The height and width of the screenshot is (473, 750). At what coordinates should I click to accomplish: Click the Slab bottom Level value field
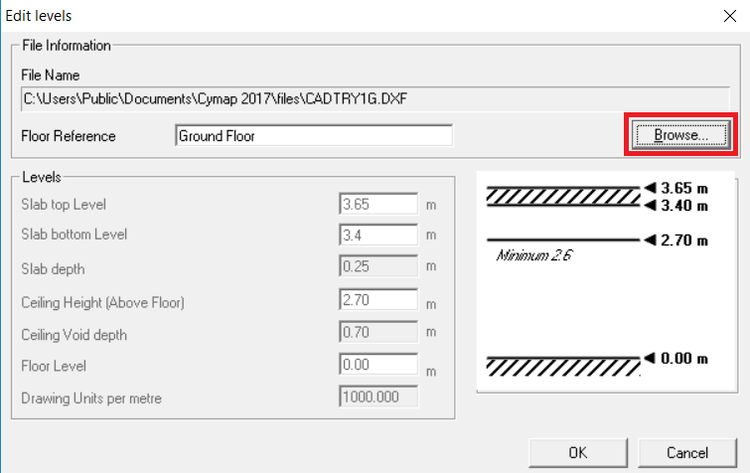click(x=378, y=235)
